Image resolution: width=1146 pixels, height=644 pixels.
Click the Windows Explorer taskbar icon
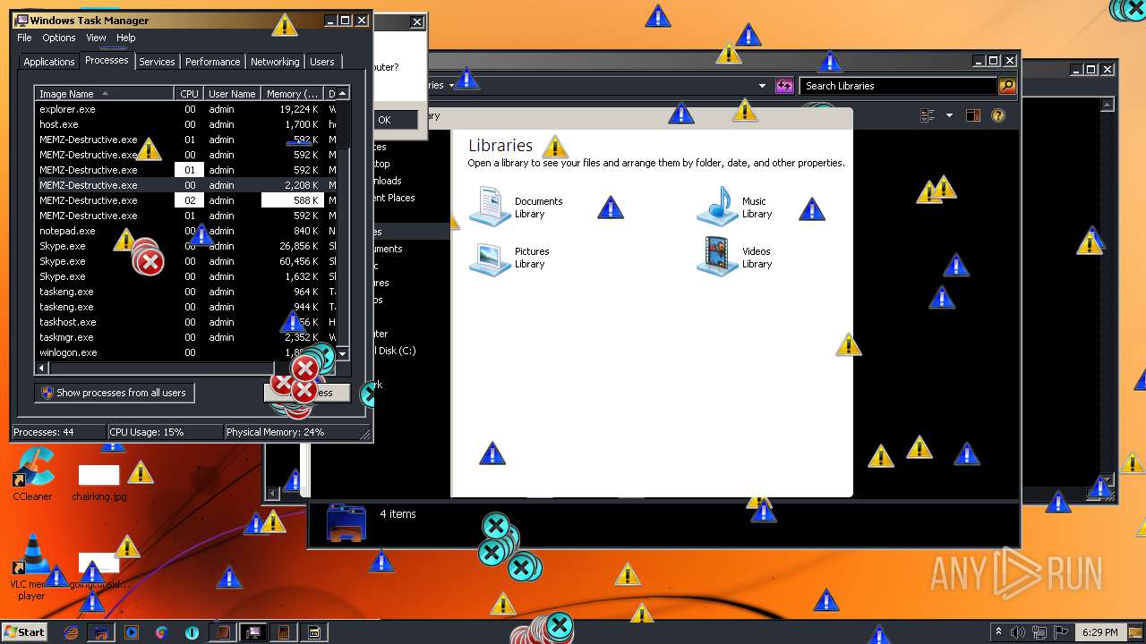101,632
